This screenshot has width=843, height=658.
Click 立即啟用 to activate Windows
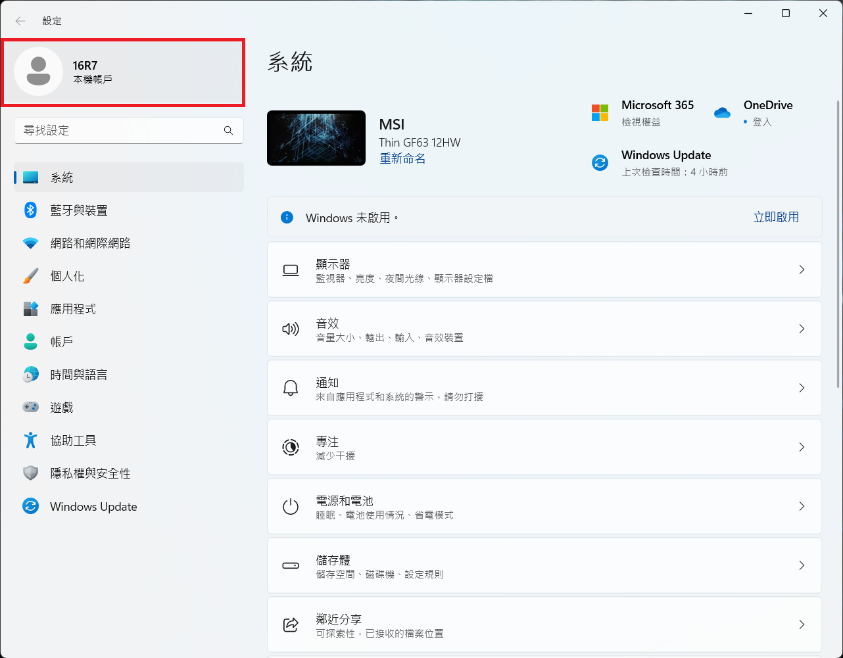(775, 218)
